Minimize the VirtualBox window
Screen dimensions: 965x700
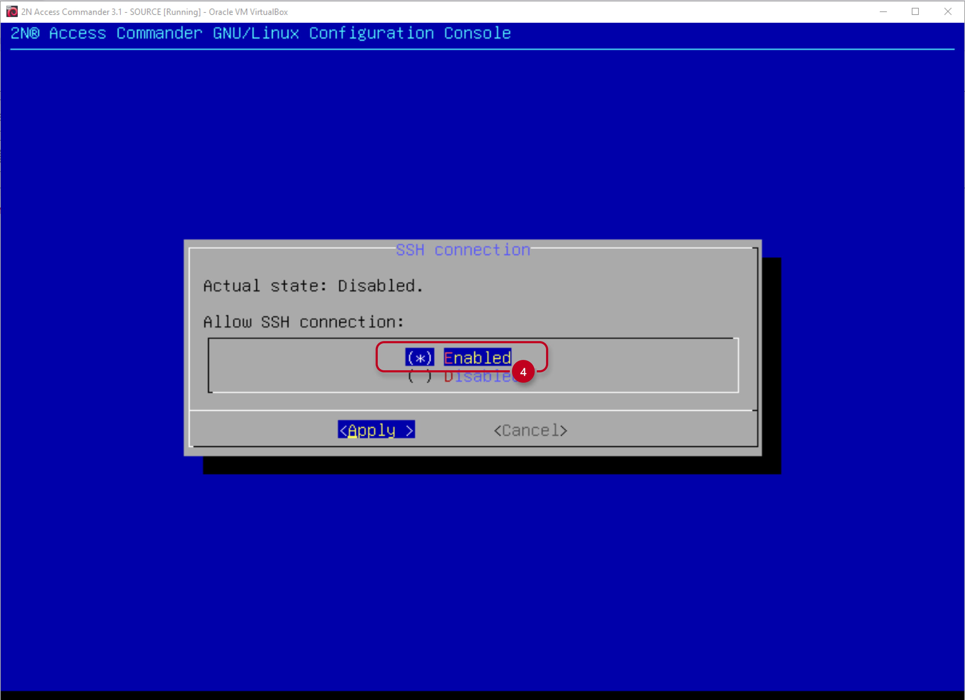tap(883, 11)
